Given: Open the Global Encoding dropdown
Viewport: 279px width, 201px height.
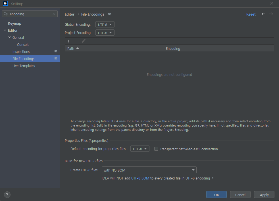Looking at the screenshot, I should (105, 24).
